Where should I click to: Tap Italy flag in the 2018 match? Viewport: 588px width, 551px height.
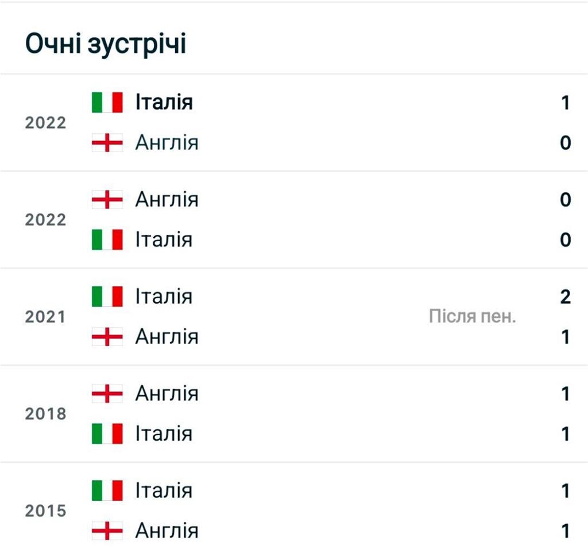[x=107, y=433]
